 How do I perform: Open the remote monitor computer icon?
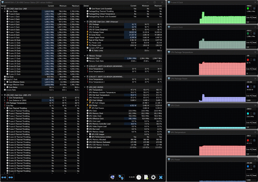coord(112,177)
